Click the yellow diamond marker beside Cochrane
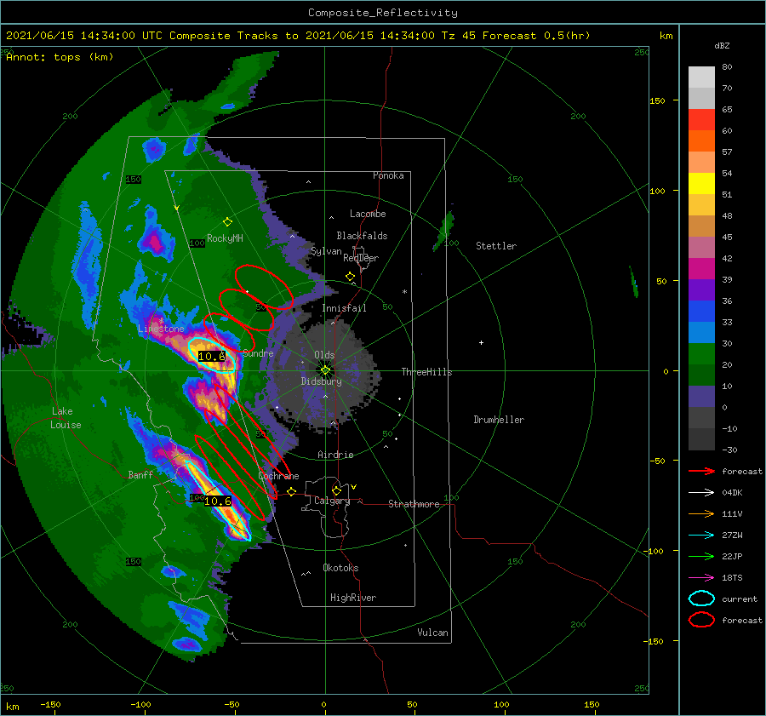This screenshot has height=716, width=766. (292, 491)
